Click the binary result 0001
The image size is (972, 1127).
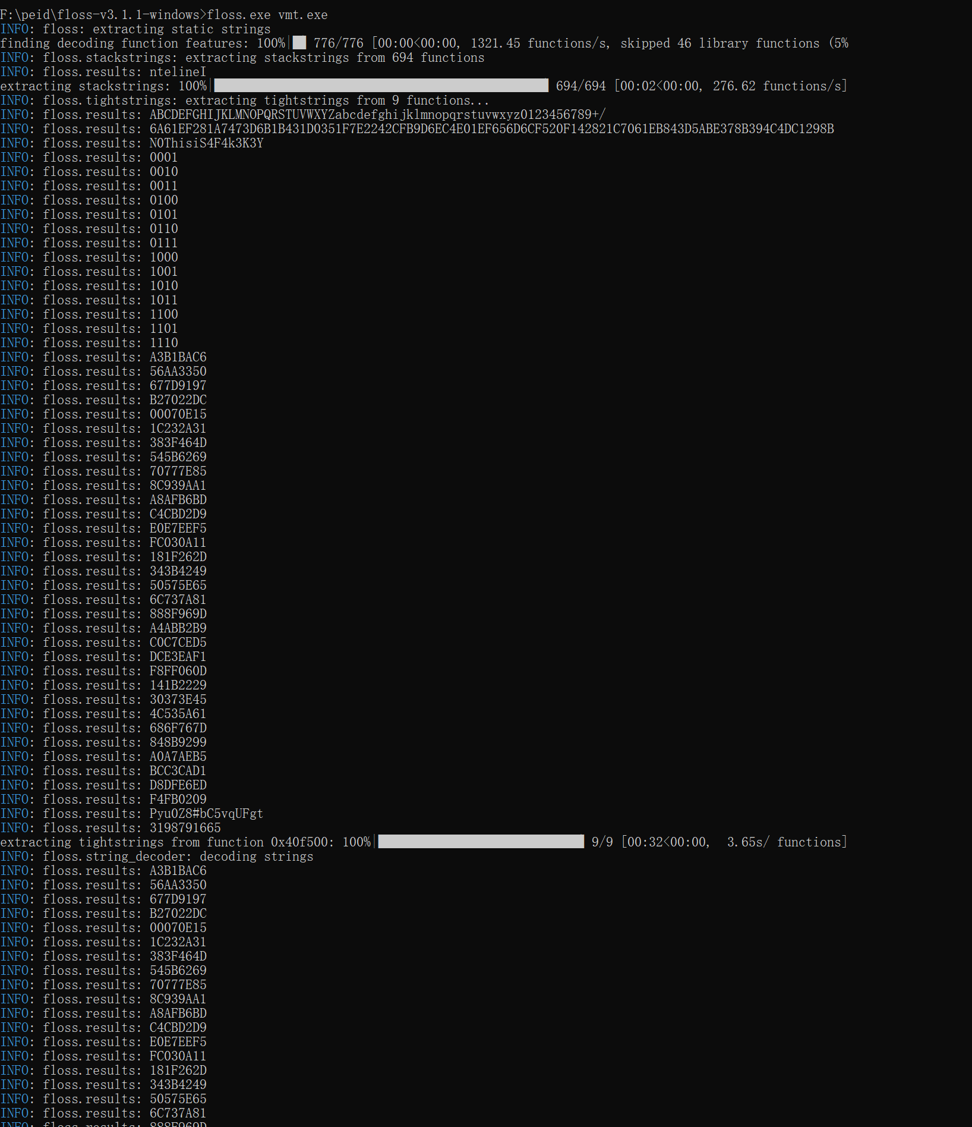163,158
